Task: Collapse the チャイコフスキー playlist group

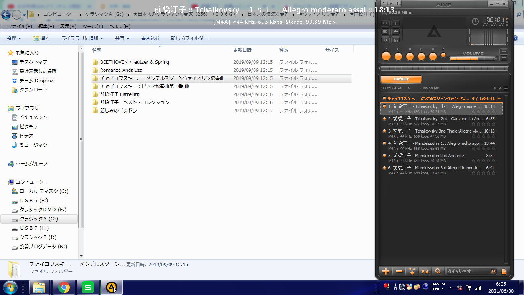Action: click(499, 99)
